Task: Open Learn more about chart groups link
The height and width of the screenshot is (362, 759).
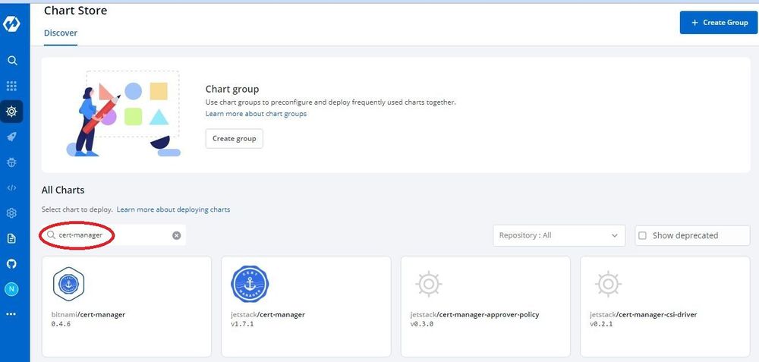Action: tap(256, 114)
